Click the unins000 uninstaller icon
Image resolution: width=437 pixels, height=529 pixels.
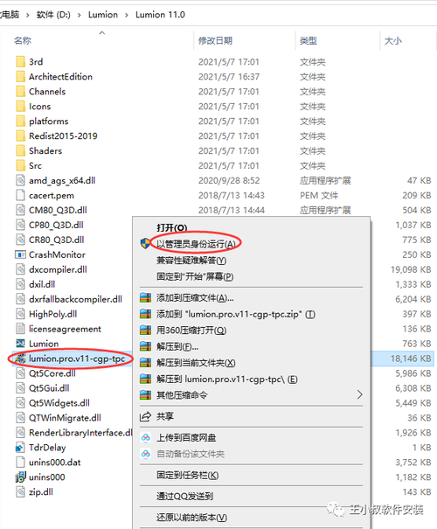(x=20, y=477)
